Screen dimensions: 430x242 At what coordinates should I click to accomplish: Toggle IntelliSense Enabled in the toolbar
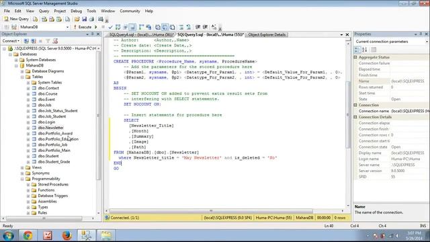[x=132, y=27]
